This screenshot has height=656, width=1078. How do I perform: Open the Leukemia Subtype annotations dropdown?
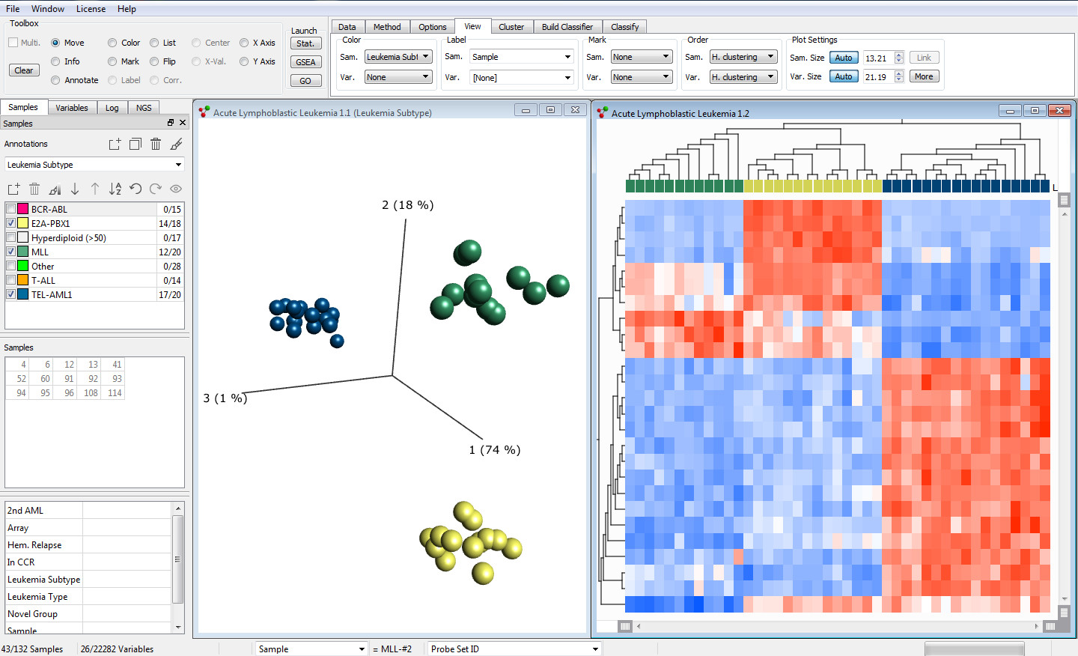click(x=177, y=164)
